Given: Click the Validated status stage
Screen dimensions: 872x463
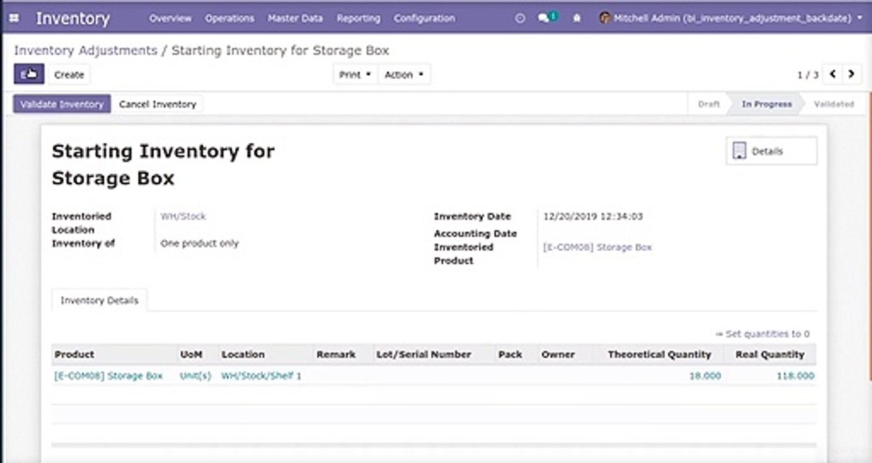Looking at the screenshot, I should tap(834, 104).
